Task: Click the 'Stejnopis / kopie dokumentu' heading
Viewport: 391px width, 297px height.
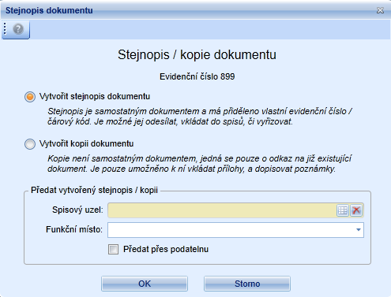Action: [197, 54]
